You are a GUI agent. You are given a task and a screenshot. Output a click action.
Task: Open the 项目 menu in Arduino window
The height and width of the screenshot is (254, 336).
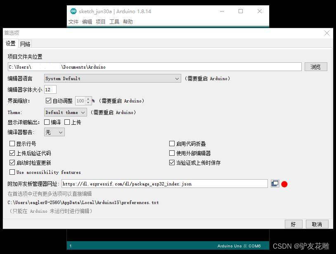[100, 21]
